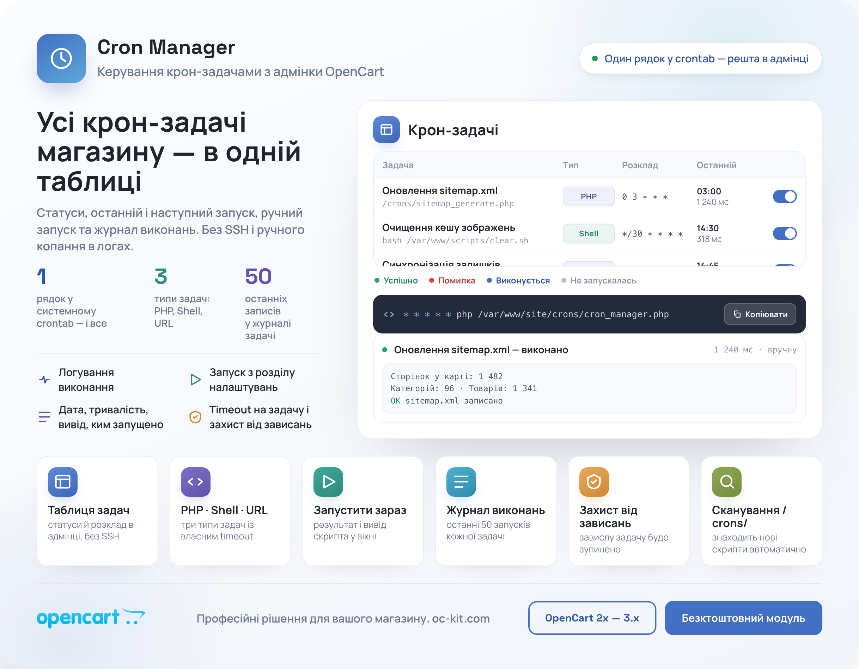Click the 1 240 мс · вручну label

click(x=755, y=350)
